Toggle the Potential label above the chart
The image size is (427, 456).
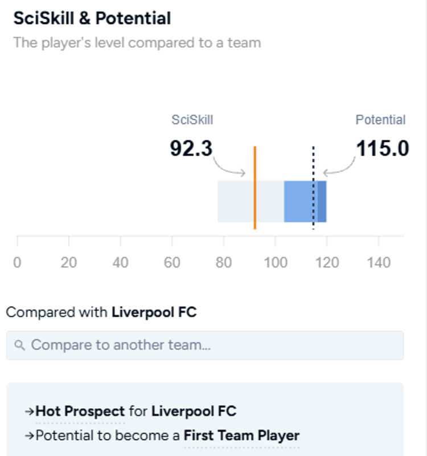[x=380, y=120]
